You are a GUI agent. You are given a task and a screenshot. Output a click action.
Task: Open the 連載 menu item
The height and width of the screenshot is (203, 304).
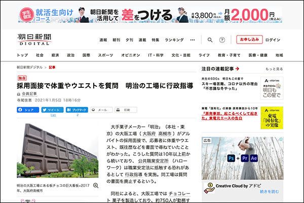click(x=142, y=40)
